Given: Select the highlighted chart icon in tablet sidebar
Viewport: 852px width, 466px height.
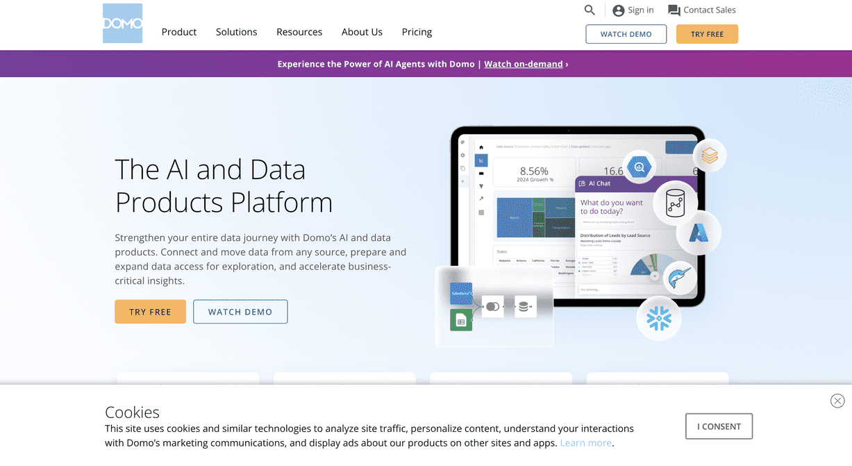Looking at the screenshot, I should [x=481, y=160].
